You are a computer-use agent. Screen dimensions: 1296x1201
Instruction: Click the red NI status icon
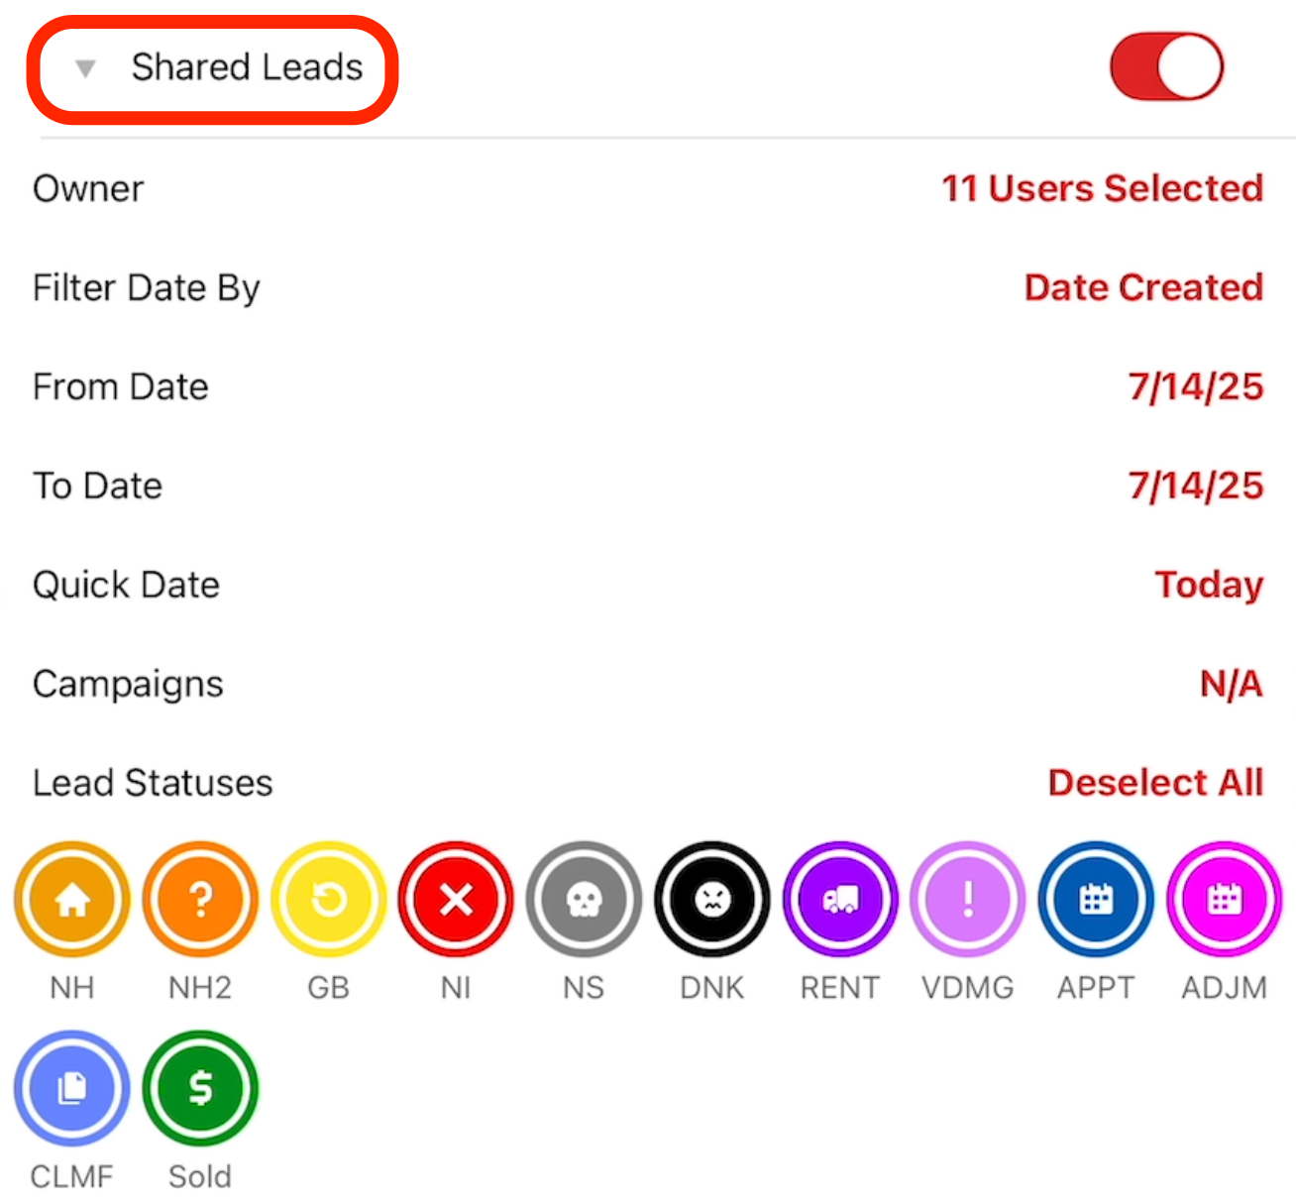pos(456,900)
